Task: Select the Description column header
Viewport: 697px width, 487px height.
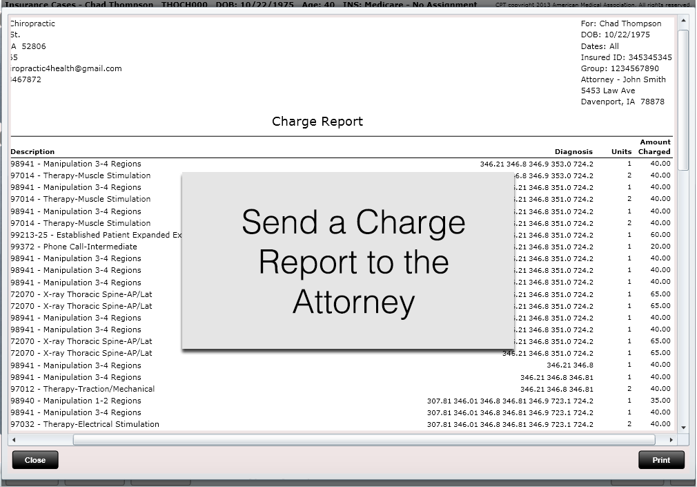Action: [32, 151]
